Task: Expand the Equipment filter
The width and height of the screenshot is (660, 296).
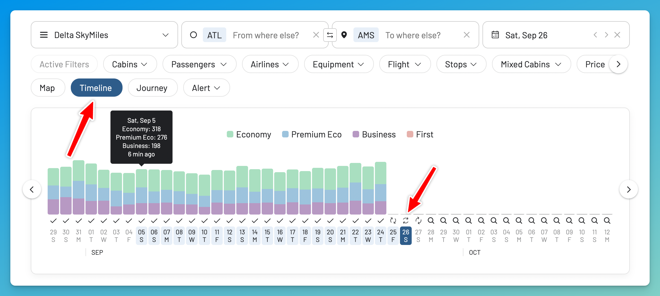Action: point(339,64)
